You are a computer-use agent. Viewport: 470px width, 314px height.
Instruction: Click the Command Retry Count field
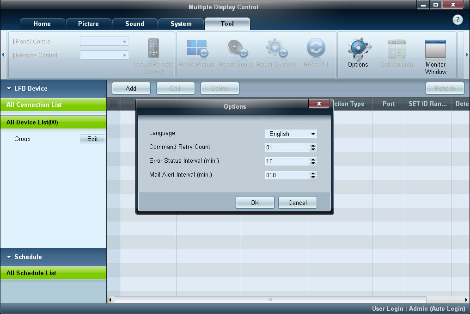(287, 147)
